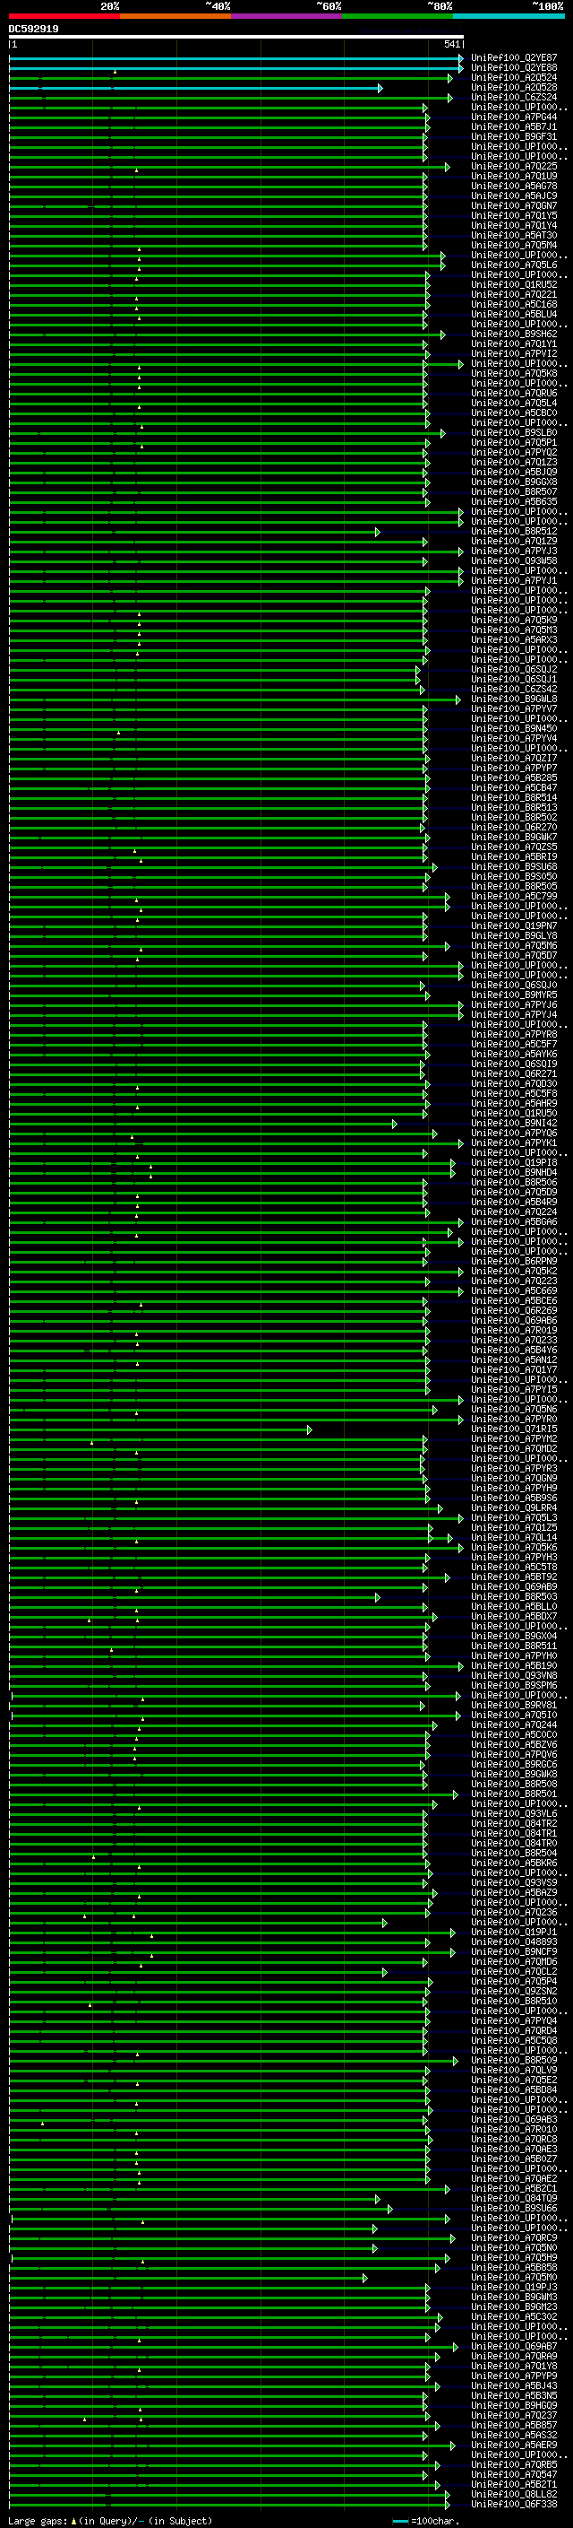
Task: Select label UniRef100_A7R019
Action: click(x=514, y=1331)
